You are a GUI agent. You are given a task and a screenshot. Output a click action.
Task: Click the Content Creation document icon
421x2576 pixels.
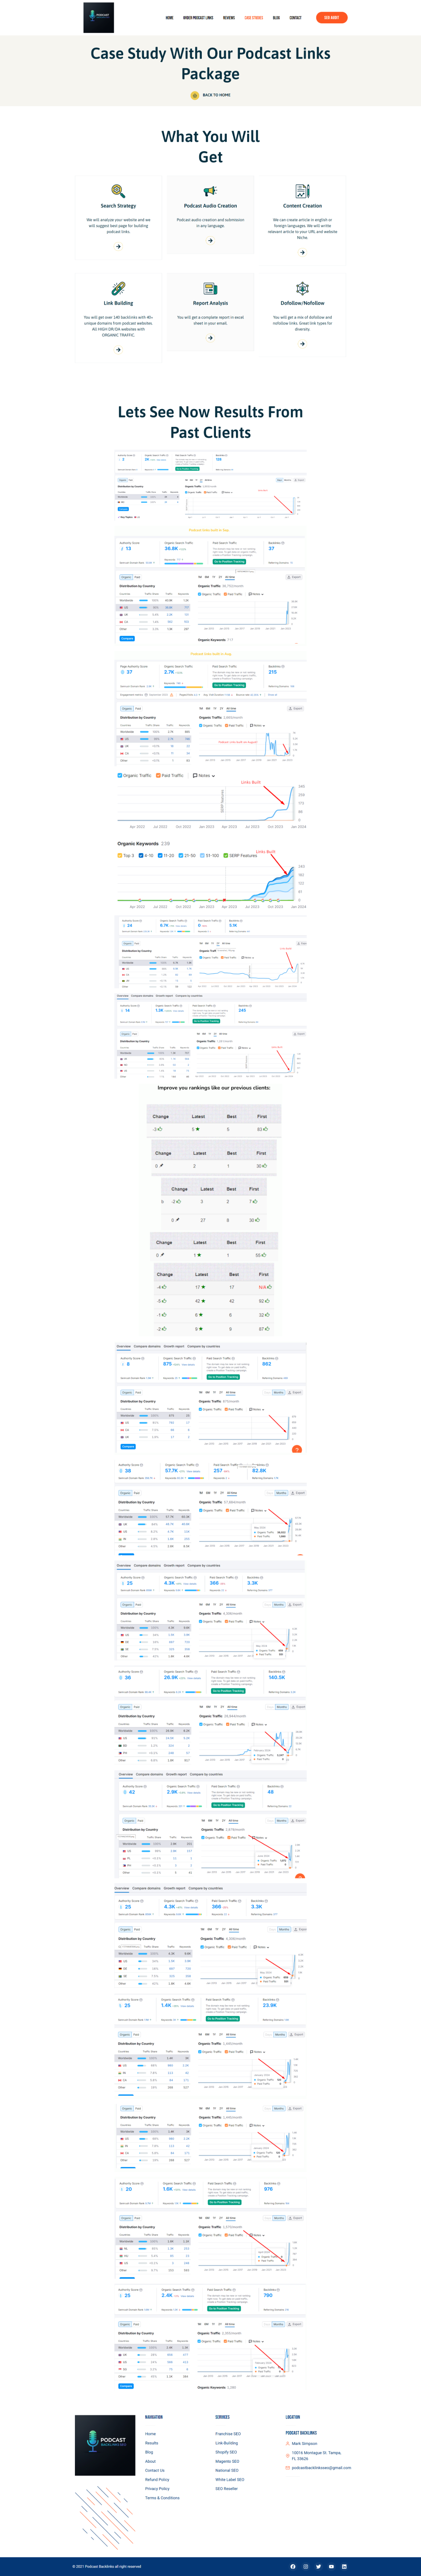(302, 191)
